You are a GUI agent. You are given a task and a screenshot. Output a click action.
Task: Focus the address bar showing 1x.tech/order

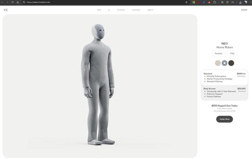[x=105, y=2]
